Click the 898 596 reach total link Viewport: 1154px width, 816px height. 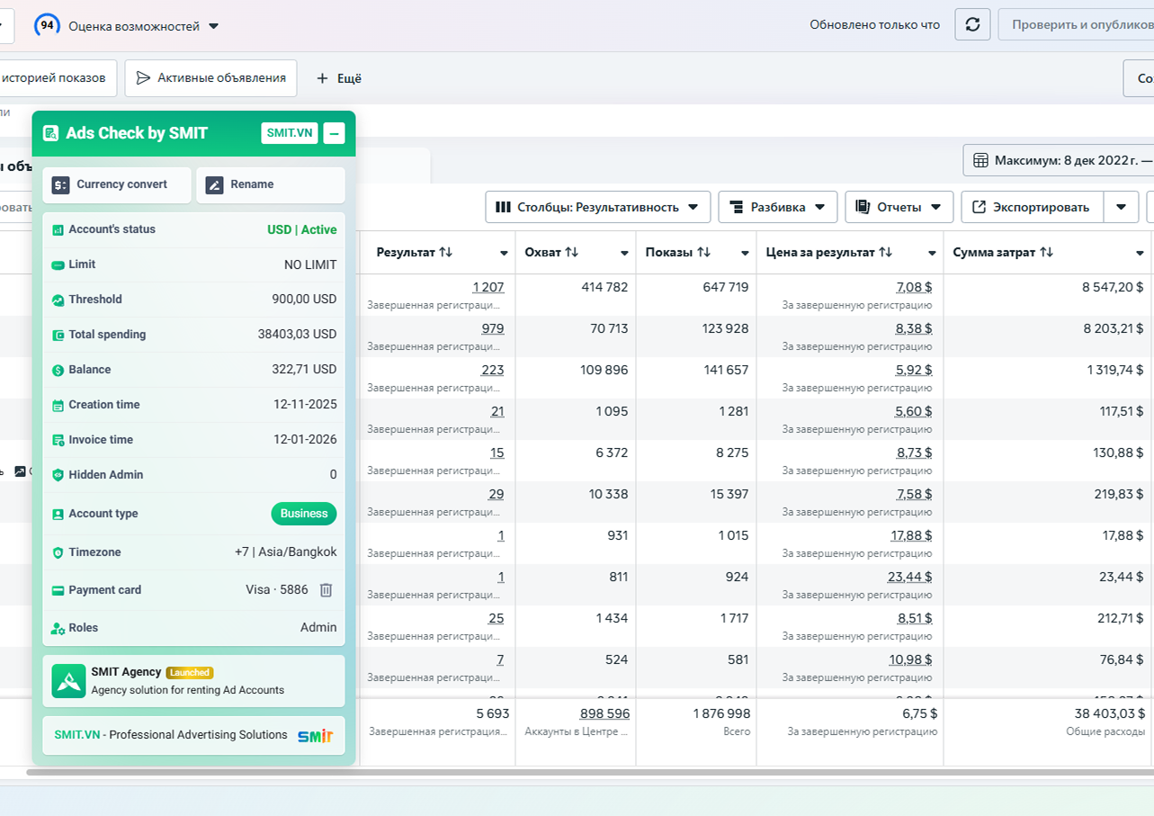(x=604, y=713)
